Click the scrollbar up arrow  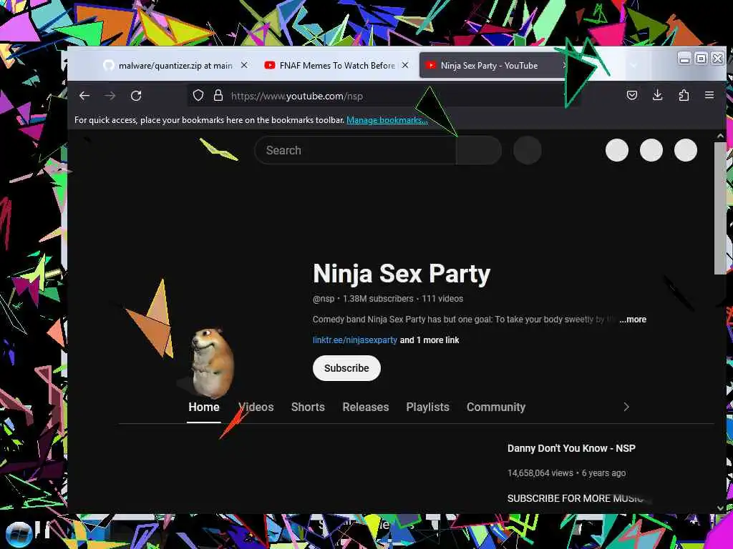click(720, 136)
